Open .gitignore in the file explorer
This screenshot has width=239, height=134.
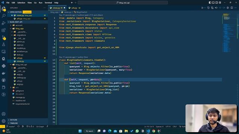tap(20, 91)
